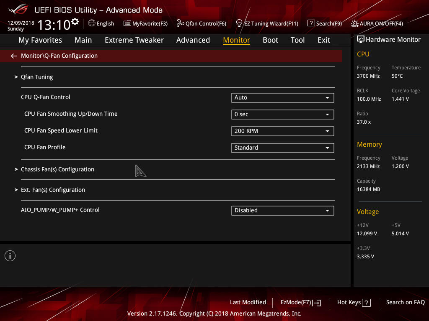
Task: Click the AURA light icon
Action: tap(355, 23)
